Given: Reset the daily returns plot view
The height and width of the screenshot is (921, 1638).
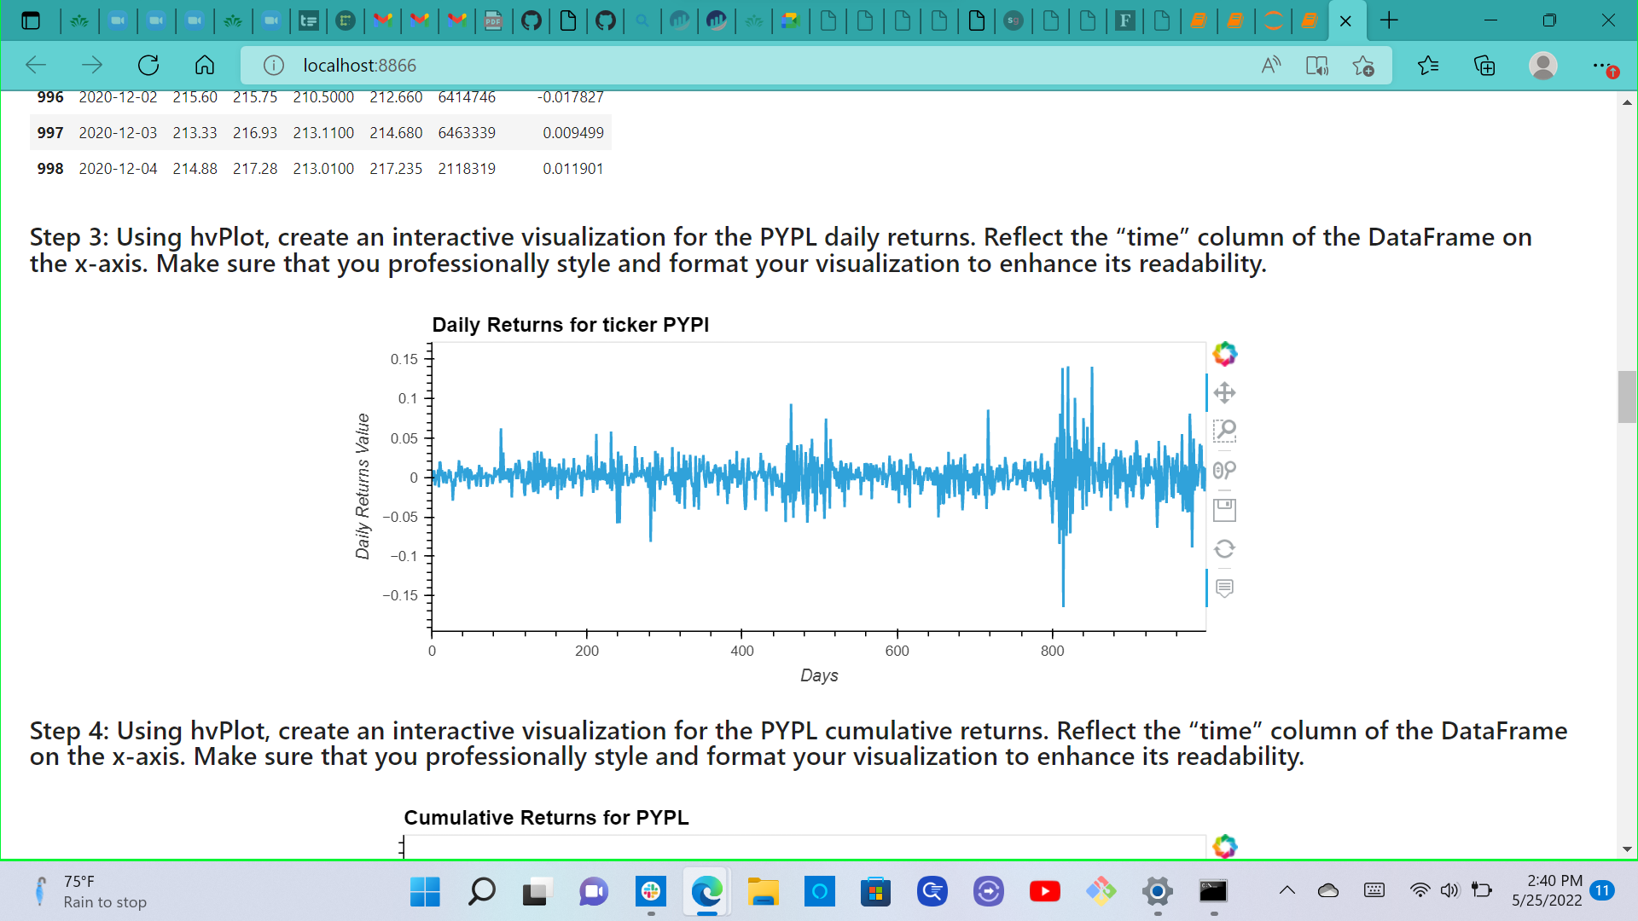Looking at the screenshot, I should [x=1224, y=548].
